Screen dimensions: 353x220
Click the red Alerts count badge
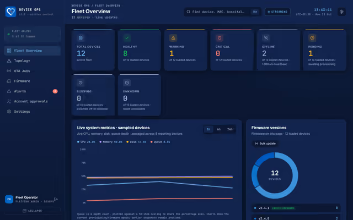(x=55, y=91)
